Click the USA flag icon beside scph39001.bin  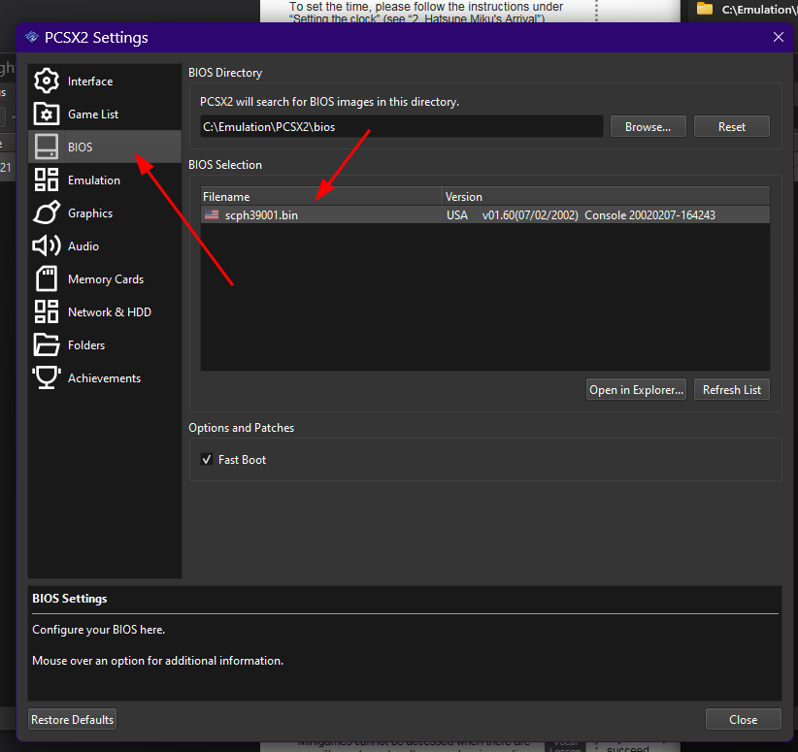212,214
